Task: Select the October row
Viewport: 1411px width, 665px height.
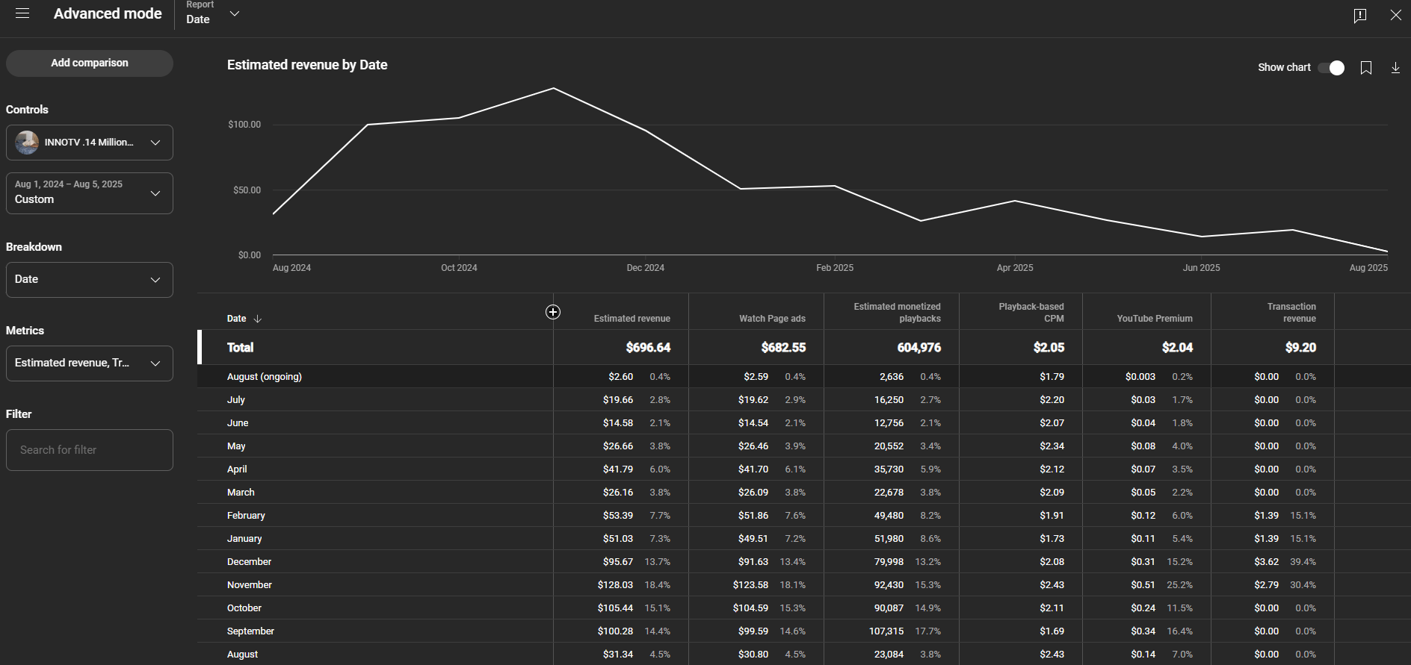Action: coord(803,608)
